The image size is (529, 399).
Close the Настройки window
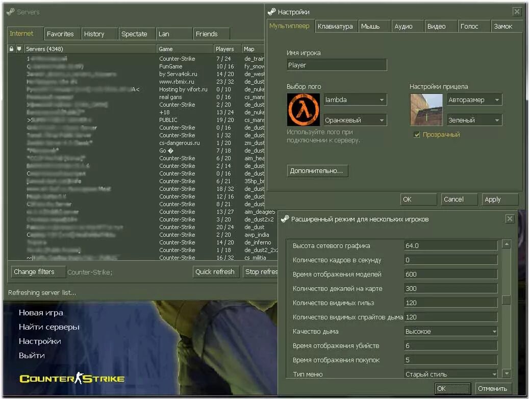click(x=517, y=12)
